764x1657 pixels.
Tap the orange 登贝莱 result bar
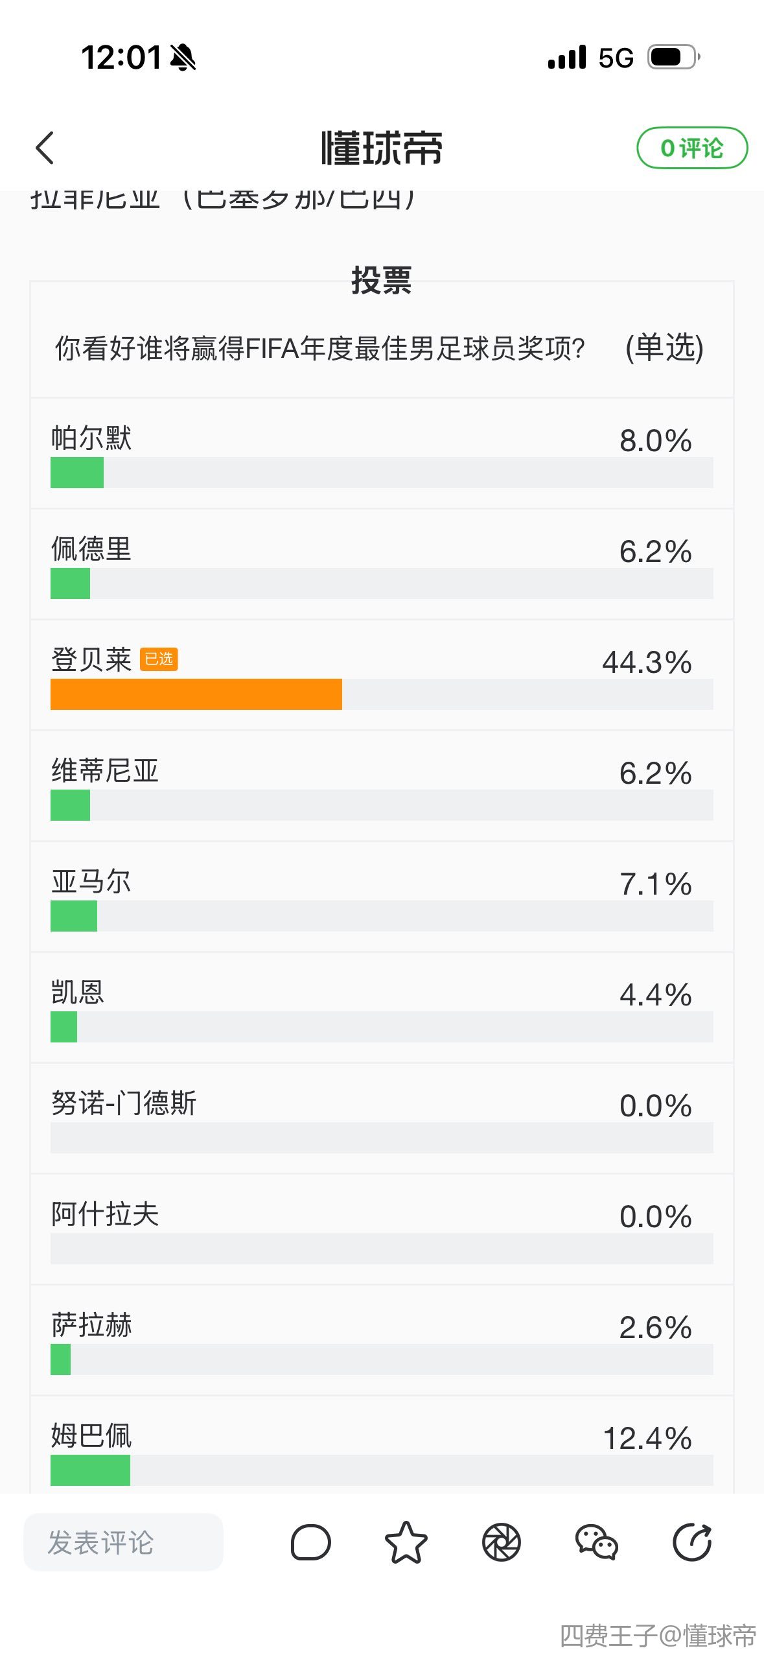[x=196, y=694]
